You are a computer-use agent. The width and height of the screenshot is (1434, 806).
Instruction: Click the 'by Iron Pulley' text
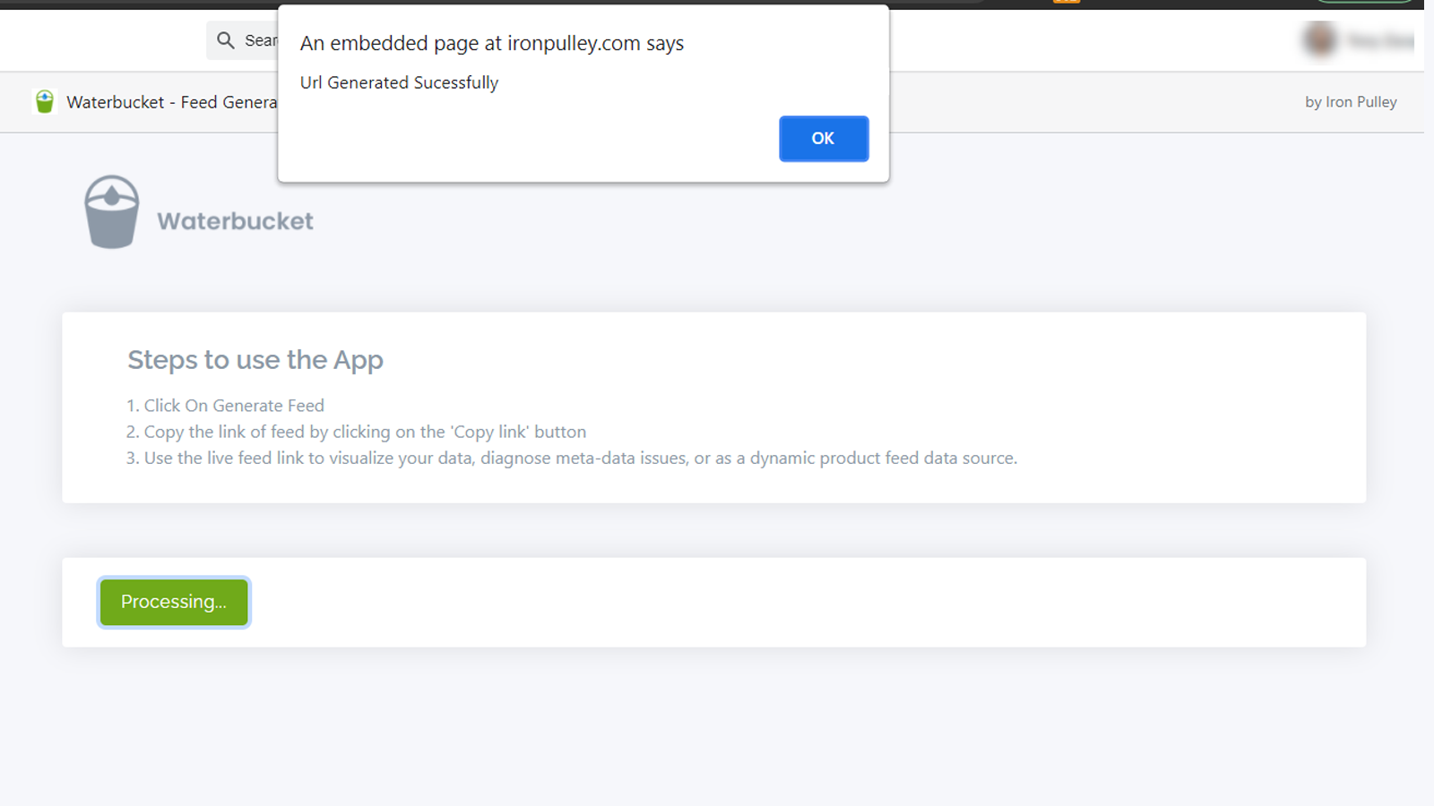click(x=1351, y=102)
